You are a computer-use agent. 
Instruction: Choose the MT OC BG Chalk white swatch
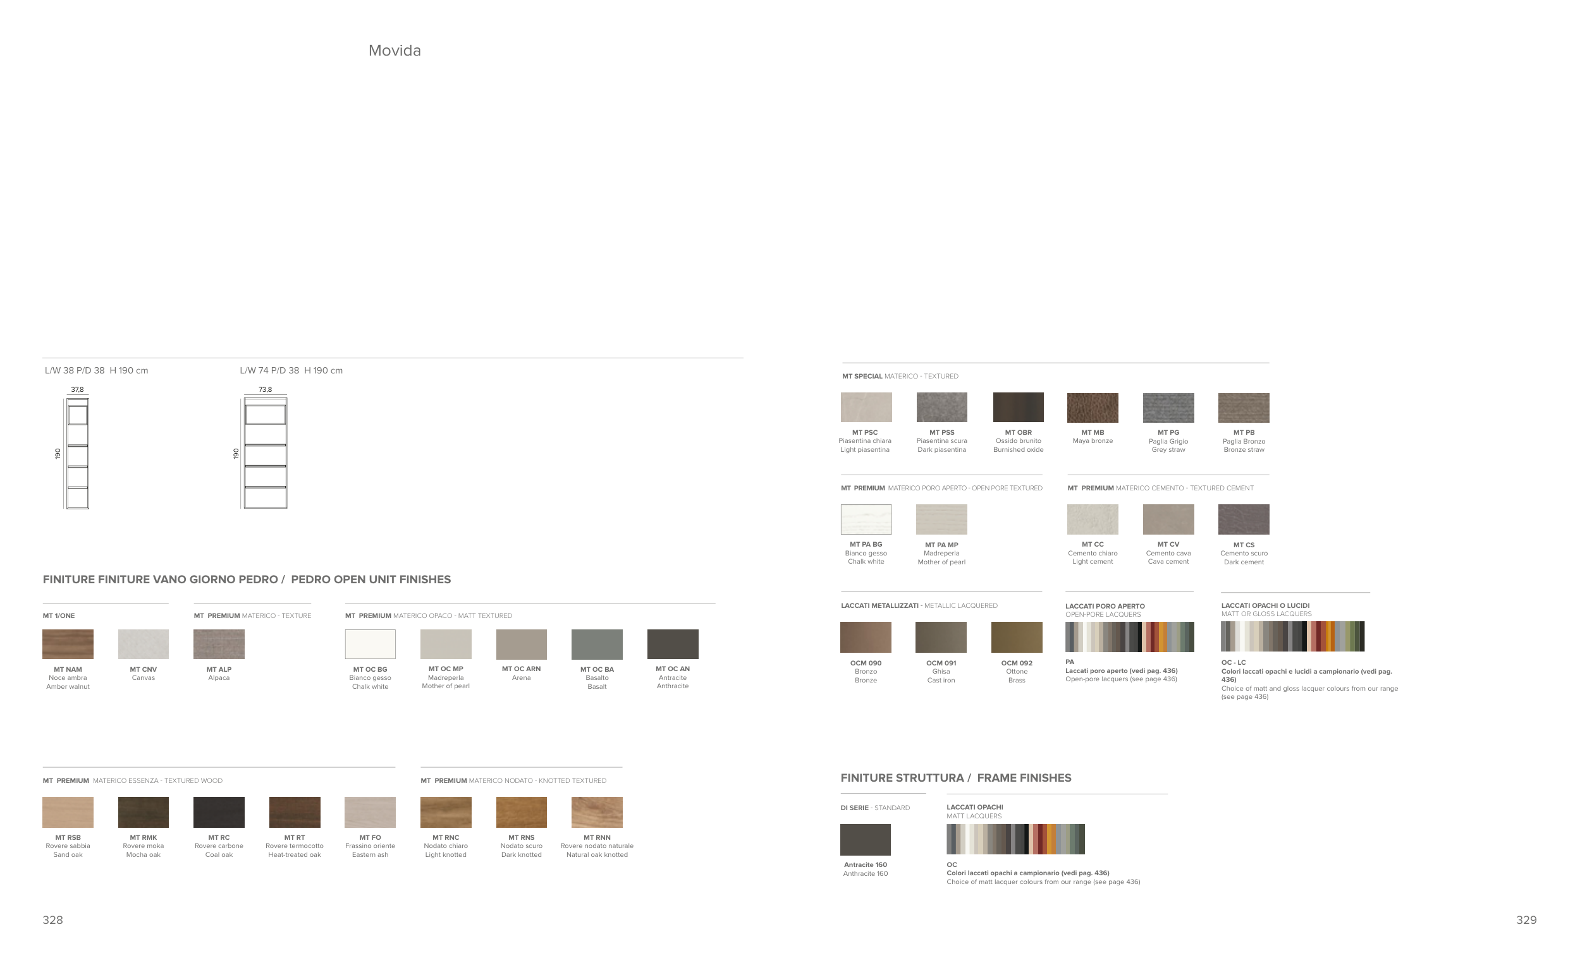click(370, 644)
